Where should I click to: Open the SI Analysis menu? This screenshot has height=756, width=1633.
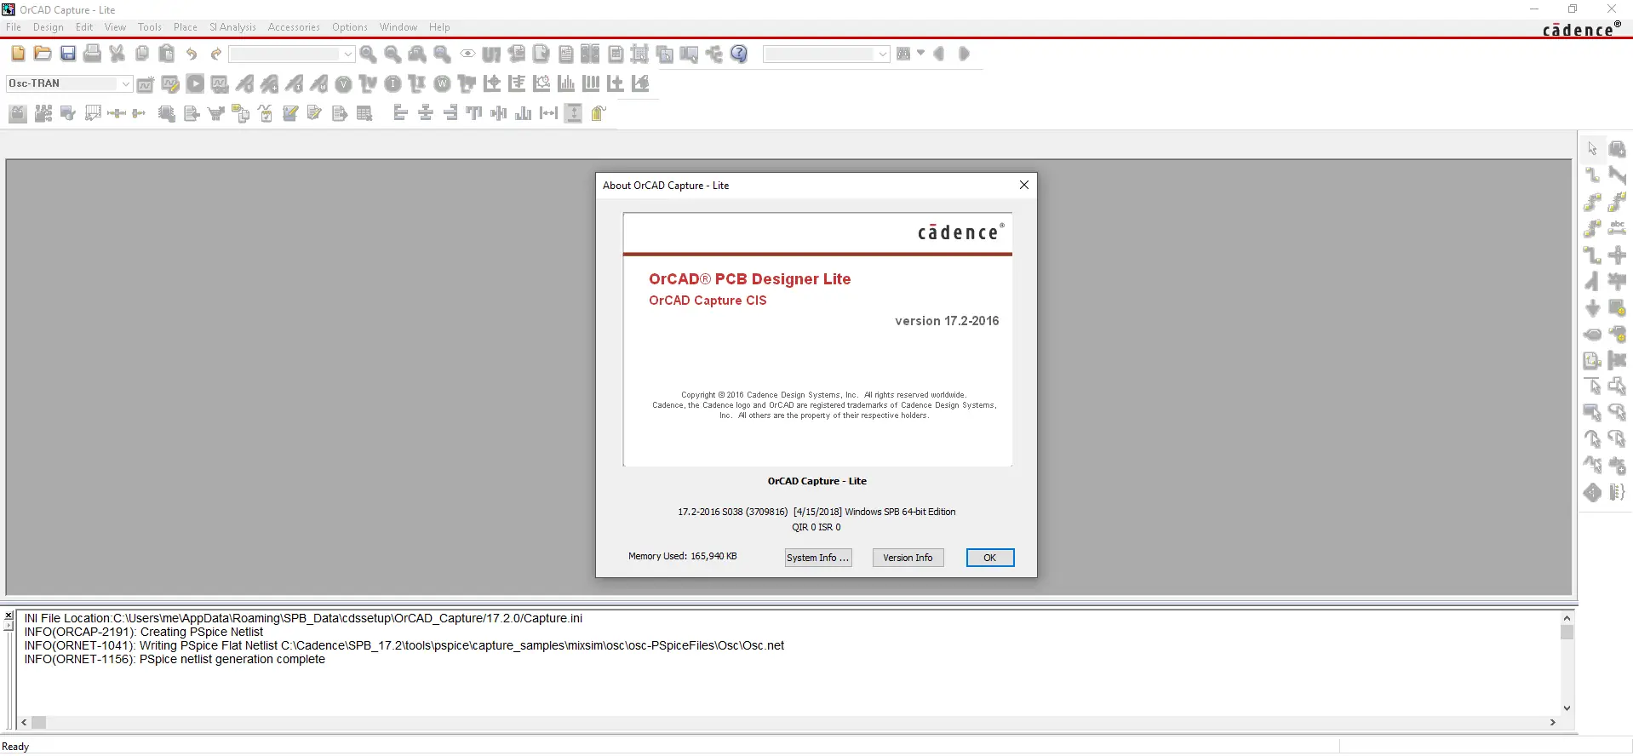click(x=232, y=27)
